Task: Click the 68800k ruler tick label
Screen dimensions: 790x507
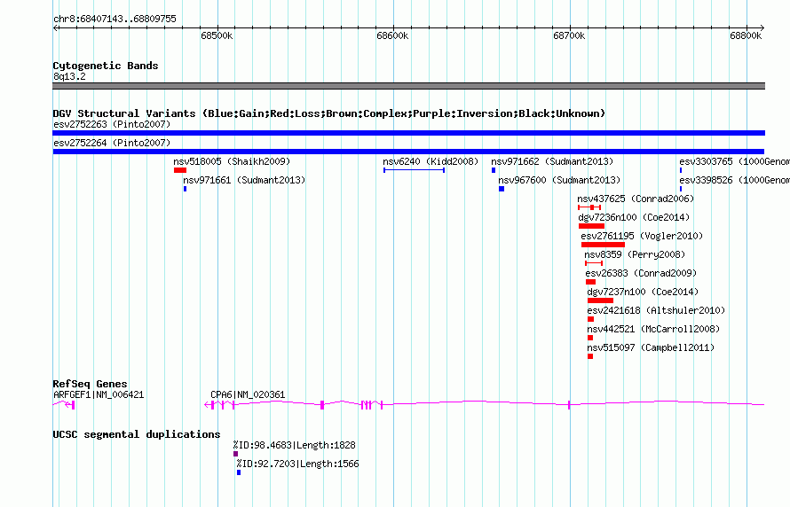Action: click(746, 35)
